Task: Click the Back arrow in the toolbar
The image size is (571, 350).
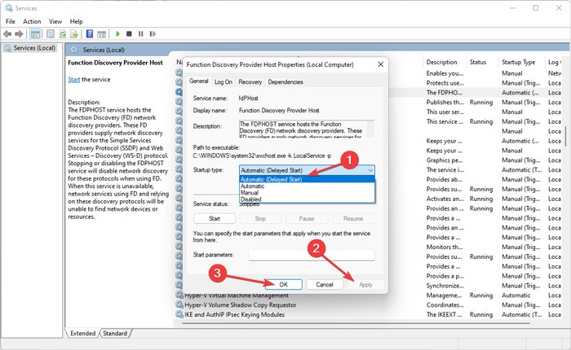Action: [x=7, y=34]
